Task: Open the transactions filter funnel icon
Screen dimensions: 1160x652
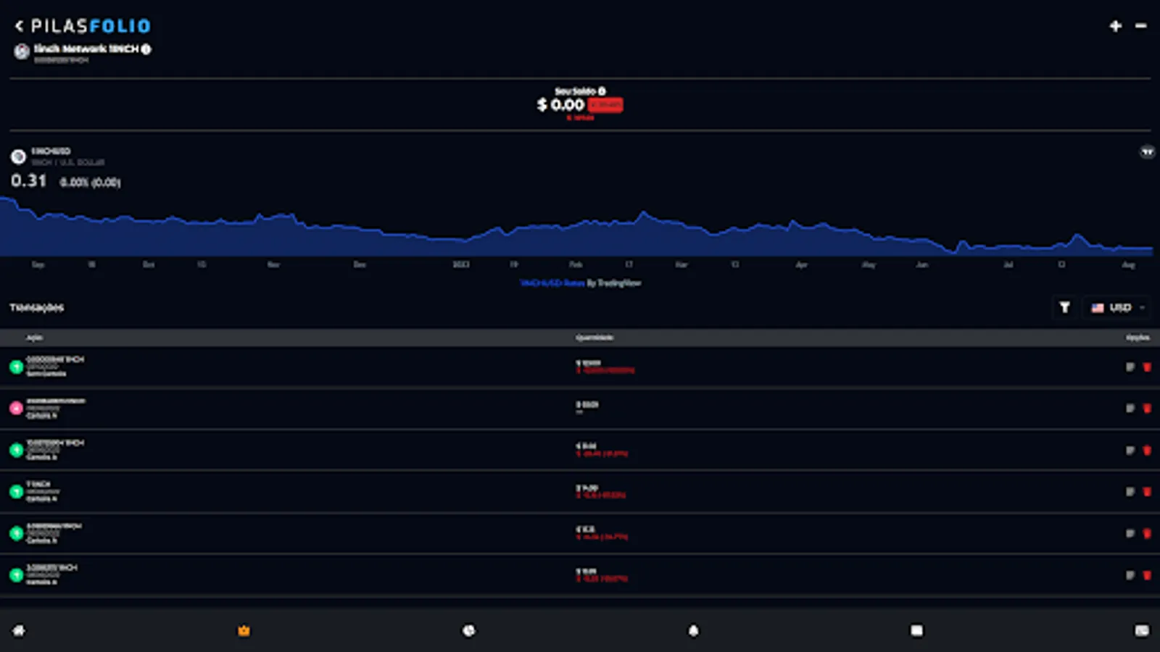Action: coord(1064,308)
